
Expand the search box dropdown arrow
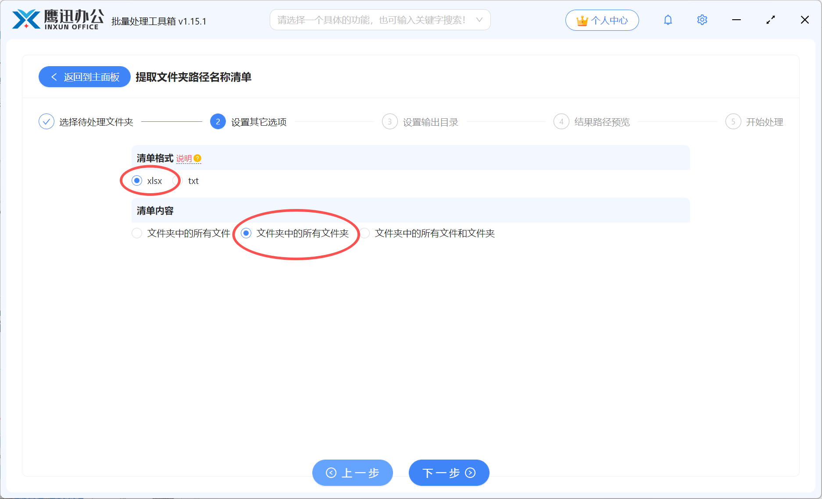click(x=479, y=20)
